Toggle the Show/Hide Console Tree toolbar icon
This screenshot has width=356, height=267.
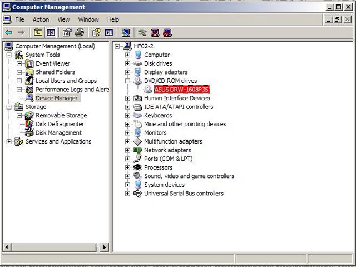(51, 33)
